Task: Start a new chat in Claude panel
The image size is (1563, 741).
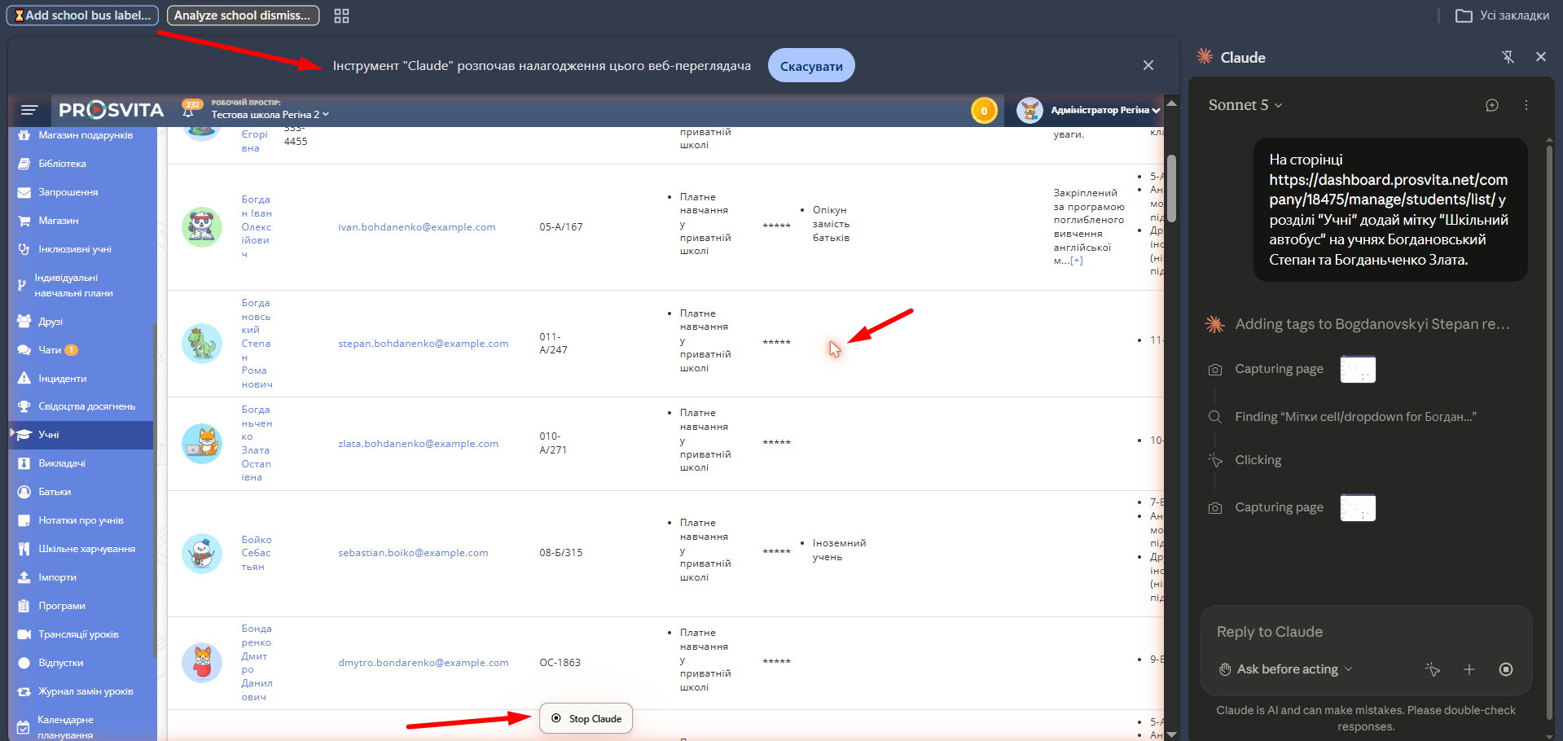Action: point(1492,105)
